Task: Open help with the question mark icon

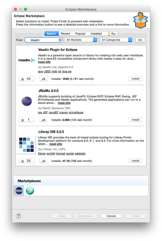Action: (18, 216)
